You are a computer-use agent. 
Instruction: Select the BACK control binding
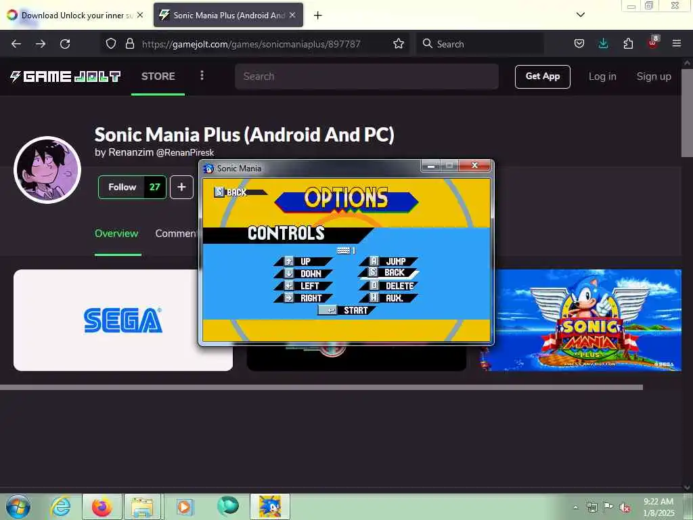(x=388, y=273)
